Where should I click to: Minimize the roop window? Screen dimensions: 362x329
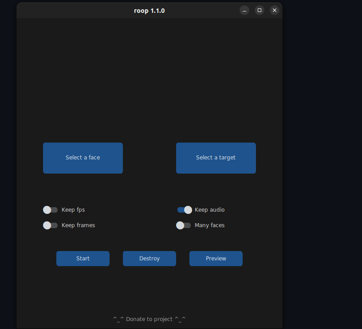(x=244, y=10)
